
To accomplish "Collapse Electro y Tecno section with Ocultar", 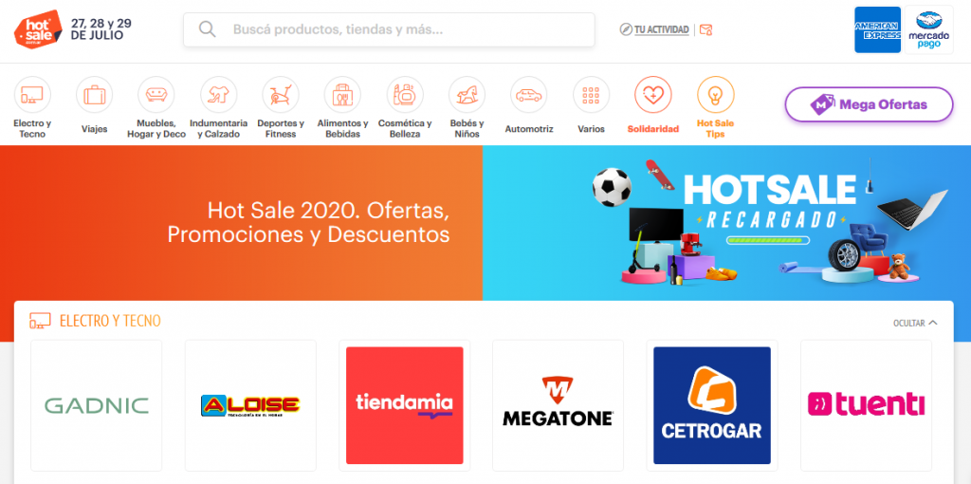I will coord(915,323).
